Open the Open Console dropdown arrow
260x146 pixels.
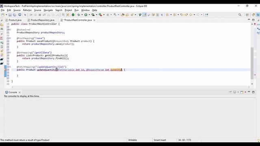click(245, 92)
